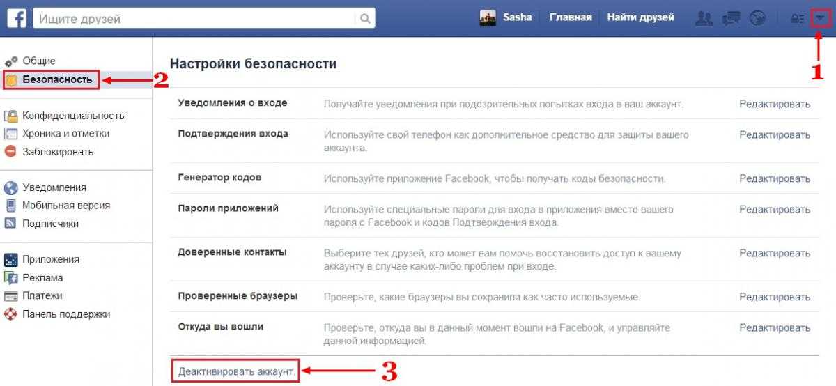
Task: Type in the 'Ищите друзей' search field
Action: tap(195, 19)
